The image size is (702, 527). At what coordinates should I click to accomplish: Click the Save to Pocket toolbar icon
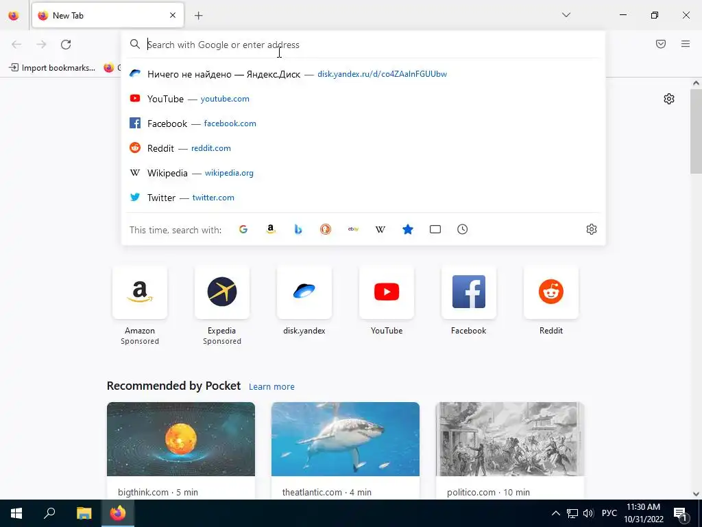(x=661, y=44)
